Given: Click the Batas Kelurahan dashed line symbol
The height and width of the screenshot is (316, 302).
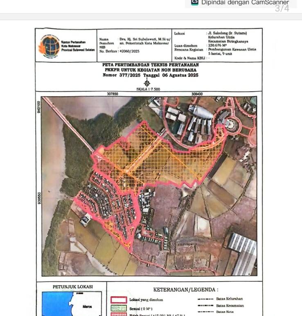Looking at the screenshot, I should pos(205,299).
